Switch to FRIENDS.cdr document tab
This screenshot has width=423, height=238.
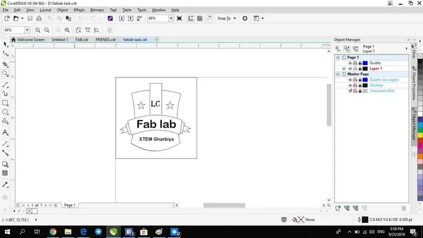tap(105, 40)
